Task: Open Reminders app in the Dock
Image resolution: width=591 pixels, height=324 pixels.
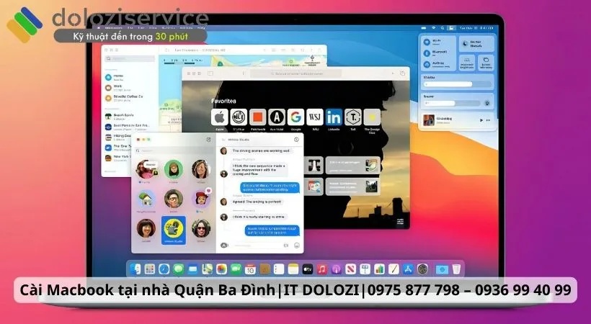Action: [278, 269]
